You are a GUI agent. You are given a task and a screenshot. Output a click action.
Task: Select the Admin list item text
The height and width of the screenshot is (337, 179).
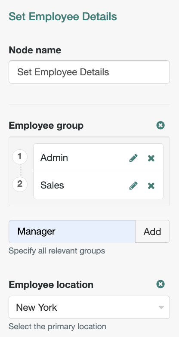(54, 158)
